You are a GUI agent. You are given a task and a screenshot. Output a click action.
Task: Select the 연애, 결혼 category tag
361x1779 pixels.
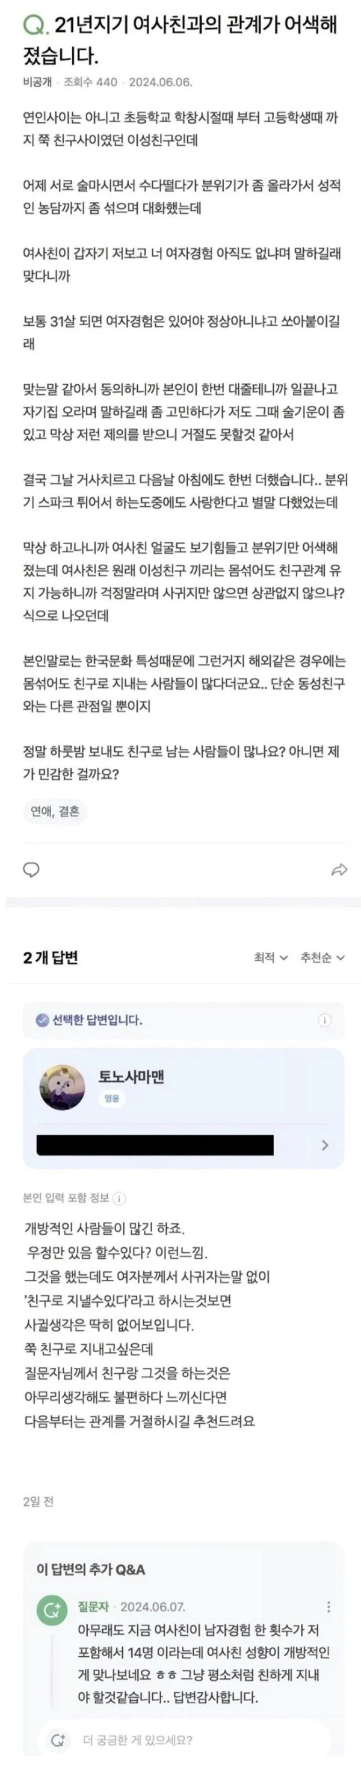coord(55,811)
